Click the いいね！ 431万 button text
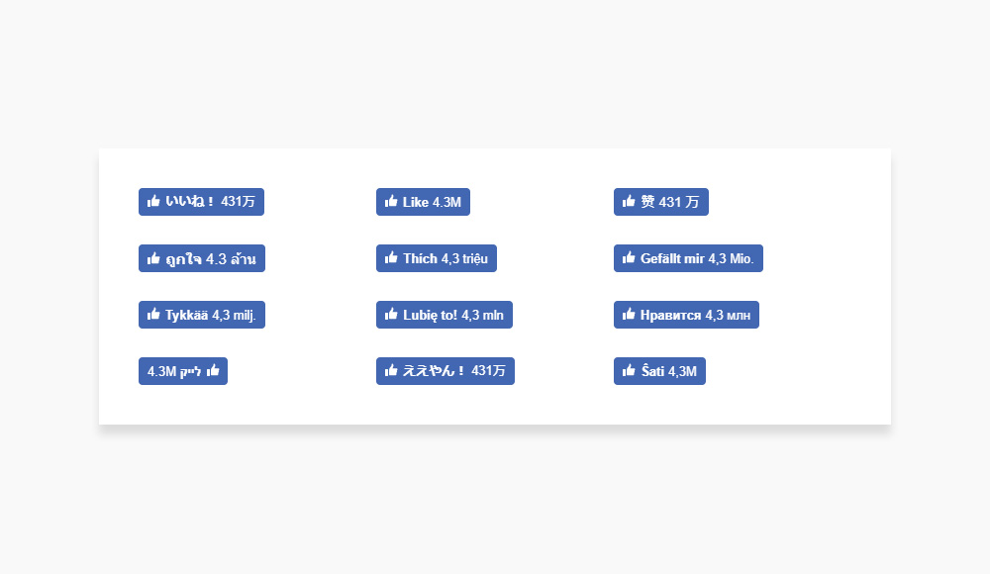Viewport: 990px width, 574px height. 210,202
